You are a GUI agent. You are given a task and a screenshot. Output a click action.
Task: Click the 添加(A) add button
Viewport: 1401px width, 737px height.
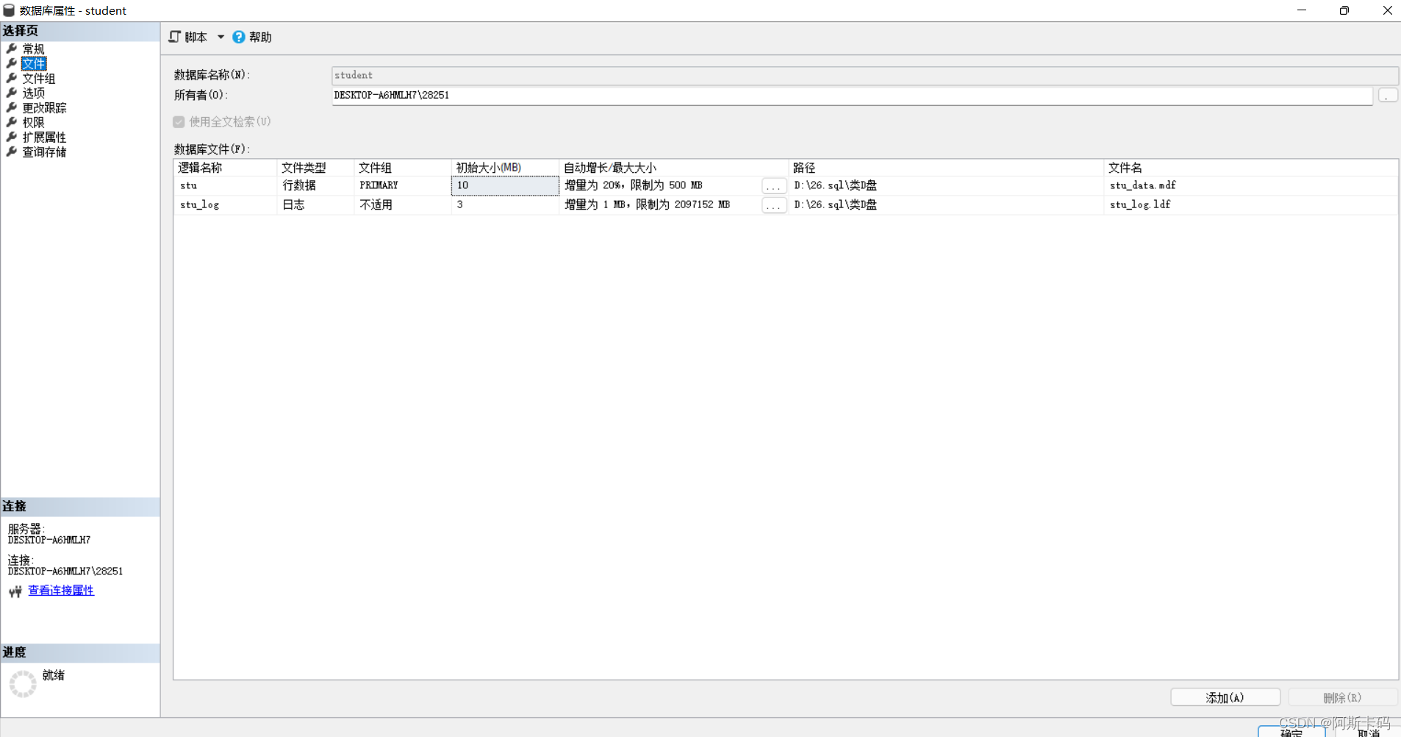click(1225, 697)
